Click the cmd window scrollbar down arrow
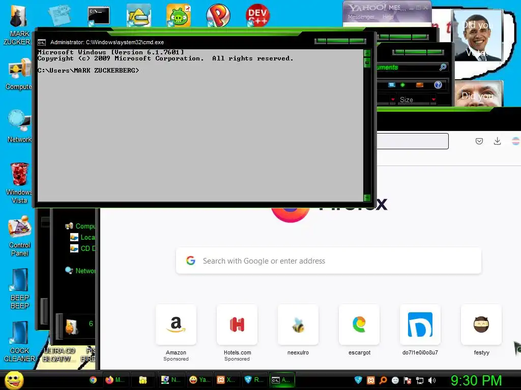521x390 pixels. pyautogui.click(x=367, y=198)
